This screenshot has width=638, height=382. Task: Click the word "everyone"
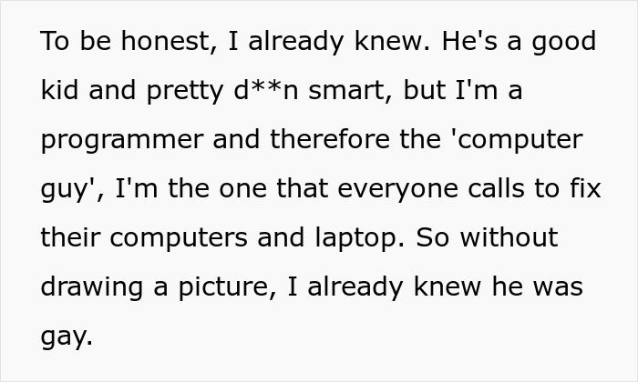pyautogui.click(x=398, y=190)
